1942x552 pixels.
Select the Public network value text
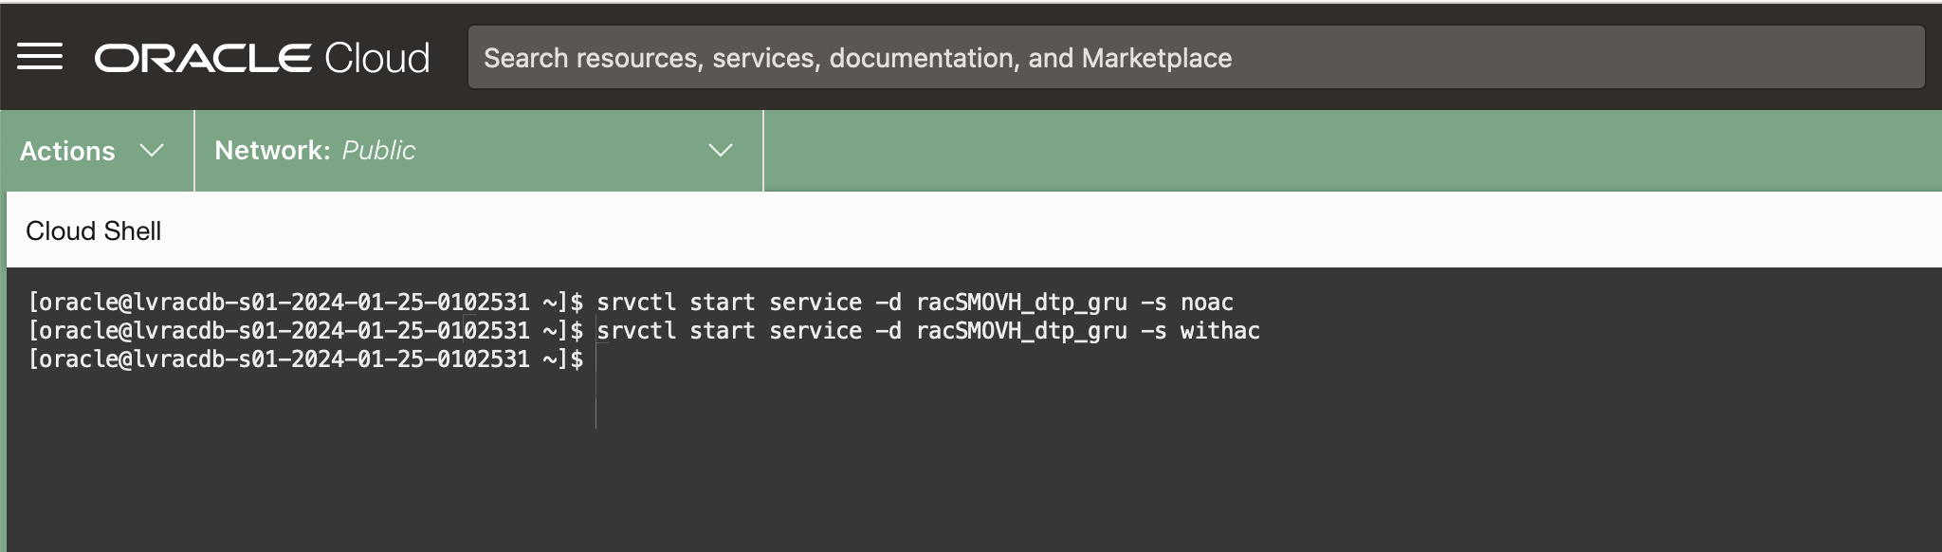[x=378, y=151]
